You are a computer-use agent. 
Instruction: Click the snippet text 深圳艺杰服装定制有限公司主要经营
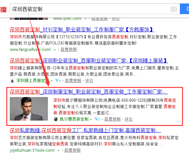[43, 138]
